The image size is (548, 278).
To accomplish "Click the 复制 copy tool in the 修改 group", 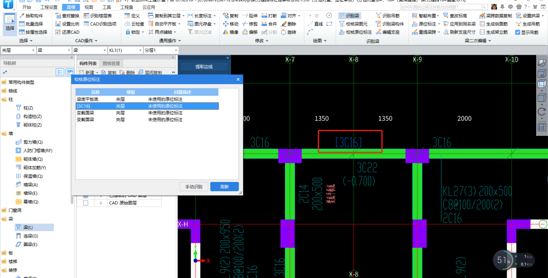I will click(x=230, y=16).
